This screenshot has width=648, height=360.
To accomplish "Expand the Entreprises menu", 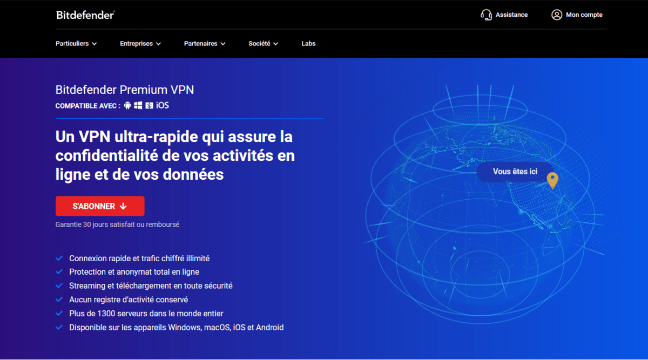I will click(x=140, y=44).
